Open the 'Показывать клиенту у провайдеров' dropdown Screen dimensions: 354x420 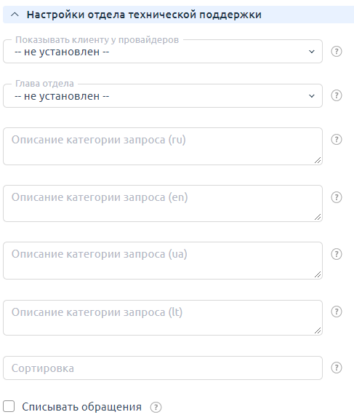(x=163, y=52)
